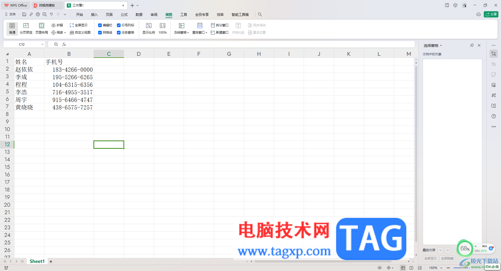Open Page Break Preview view
This screenshot has height=271, width=501.
(26, 29)
